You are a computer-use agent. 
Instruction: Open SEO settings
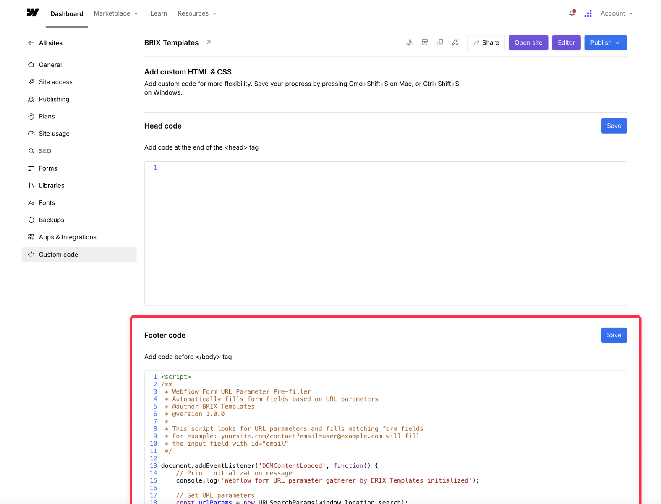coord(79,151)
